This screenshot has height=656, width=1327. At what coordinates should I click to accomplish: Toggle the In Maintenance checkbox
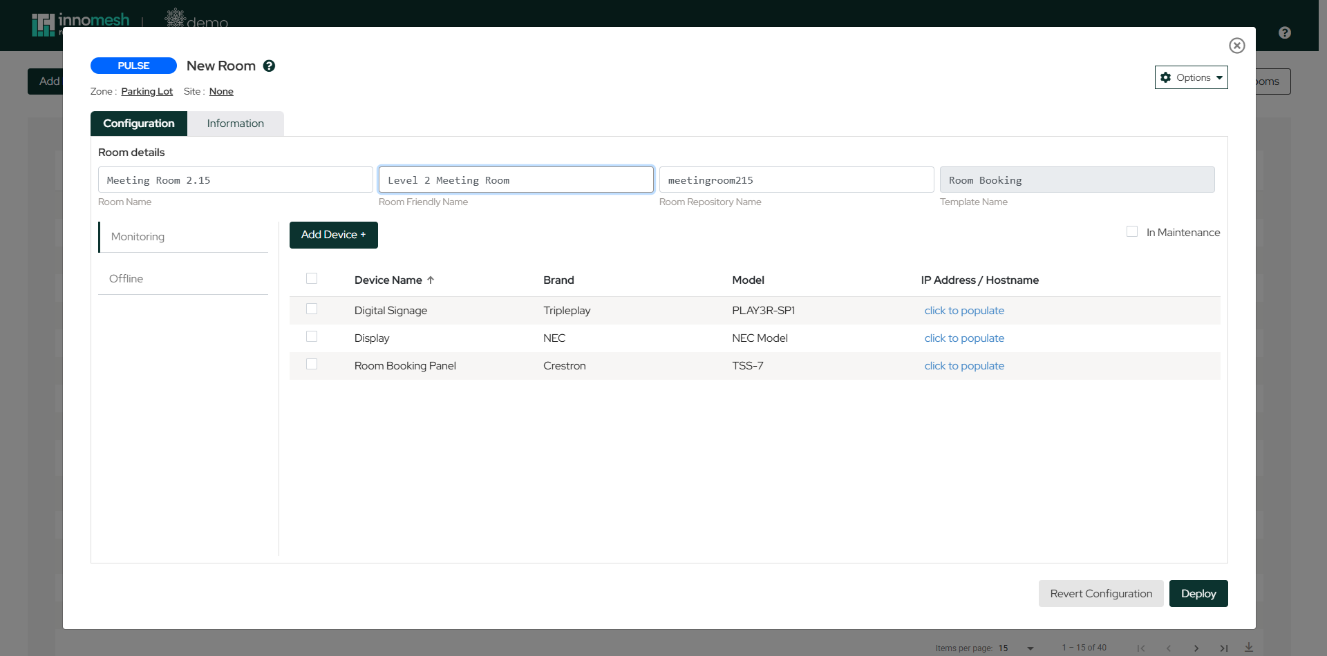[x=1132, y=231]
